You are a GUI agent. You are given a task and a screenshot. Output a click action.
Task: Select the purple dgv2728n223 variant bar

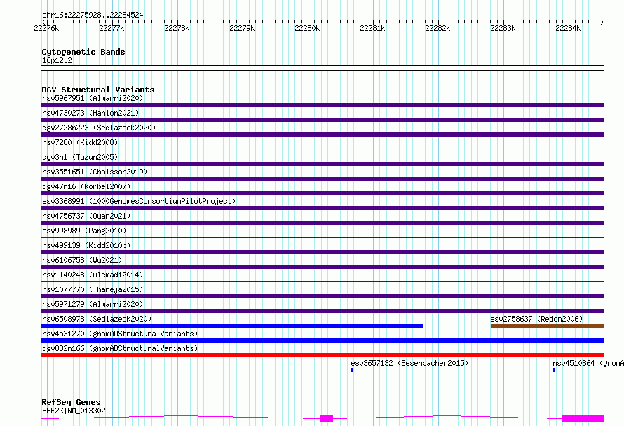coord(323,135)
